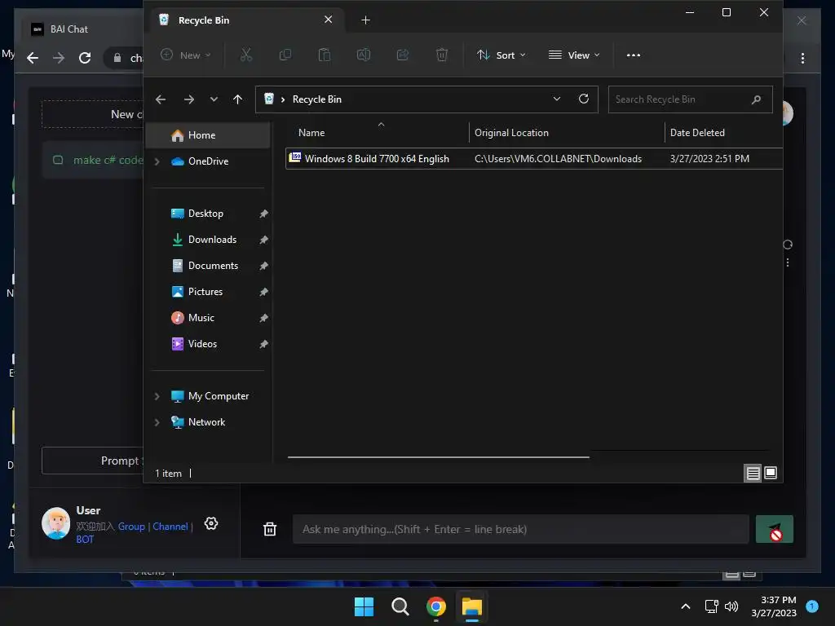Open the Windows Start menu

tap(364, 606)
